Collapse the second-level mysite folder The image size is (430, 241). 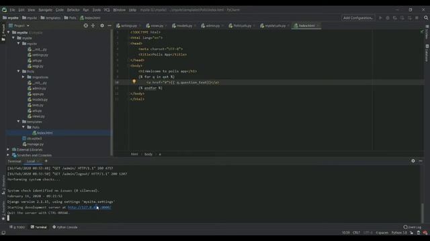coord(13,38)
